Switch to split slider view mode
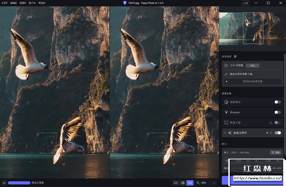286x187 pixels. click(x=183, y=183)
